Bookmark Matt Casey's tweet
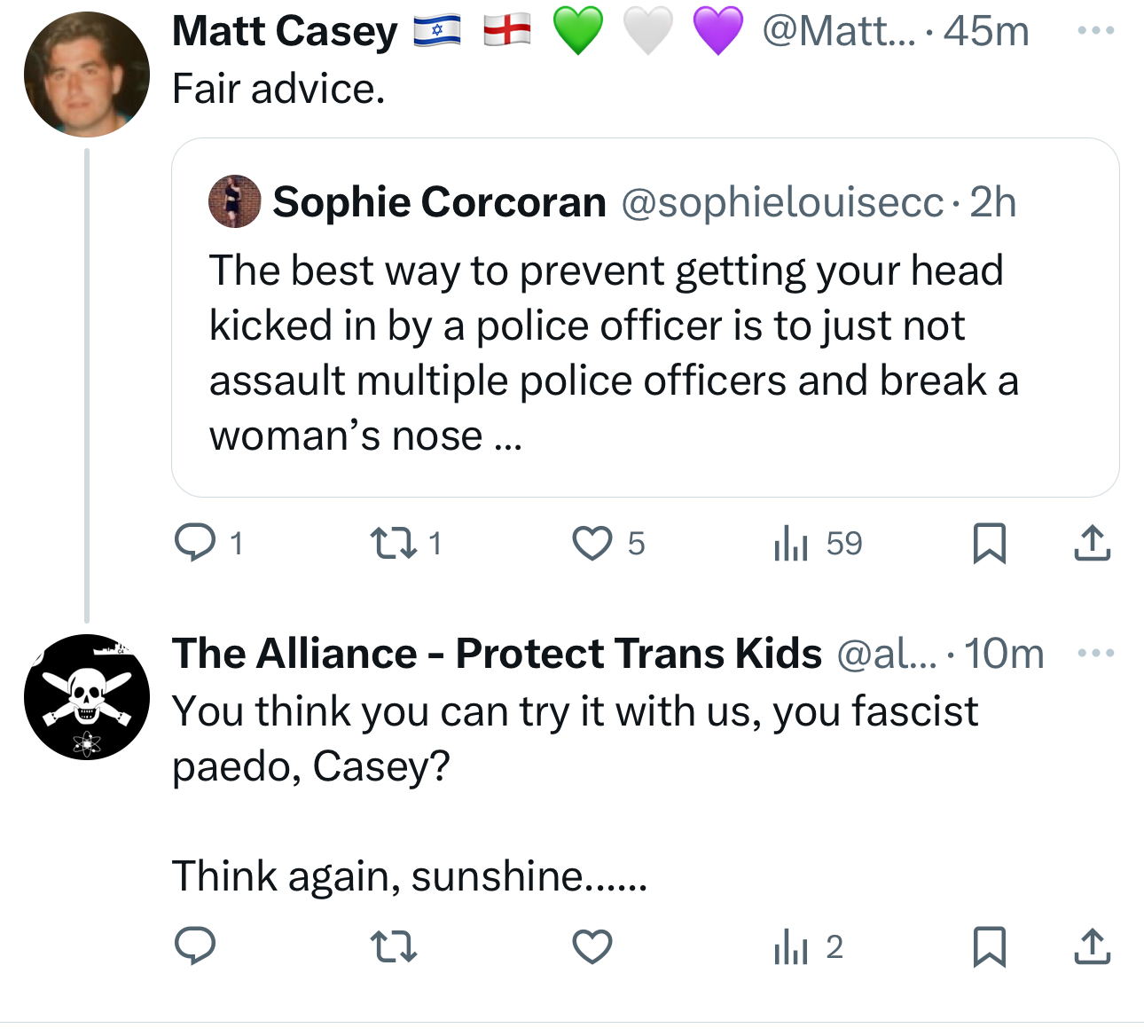1144x1036 pixels. point(989,543)
